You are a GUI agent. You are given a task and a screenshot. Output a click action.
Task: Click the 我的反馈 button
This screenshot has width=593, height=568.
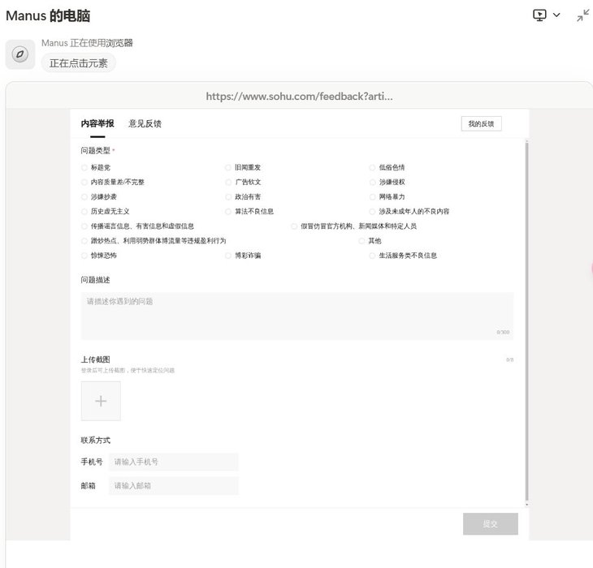(481, 123)
